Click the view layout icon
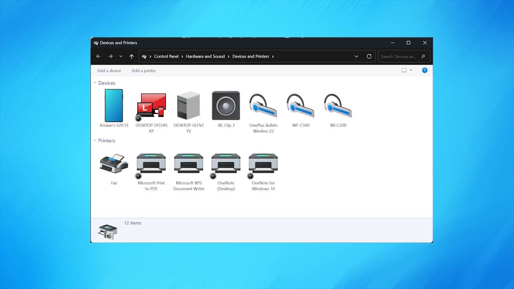 click(x=404, y=70)
